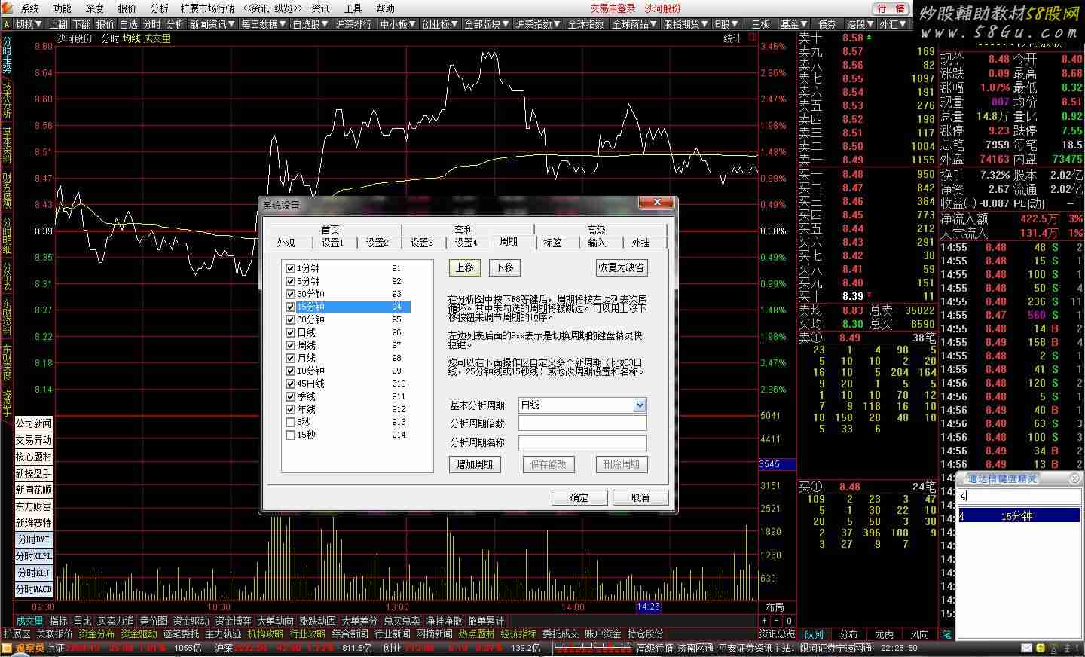Screen dimensions: 1085x657
Task: Close the keyboard wizard popup
Action: coord(1075,478)
